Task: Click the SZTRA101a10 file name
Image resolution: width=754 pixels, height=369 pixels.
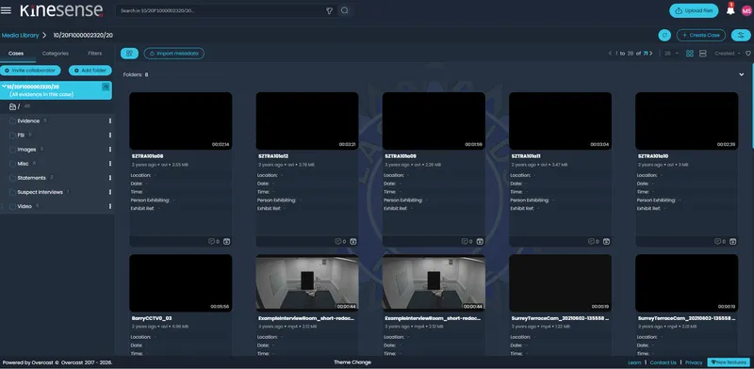Action: [x=653, y=156]
